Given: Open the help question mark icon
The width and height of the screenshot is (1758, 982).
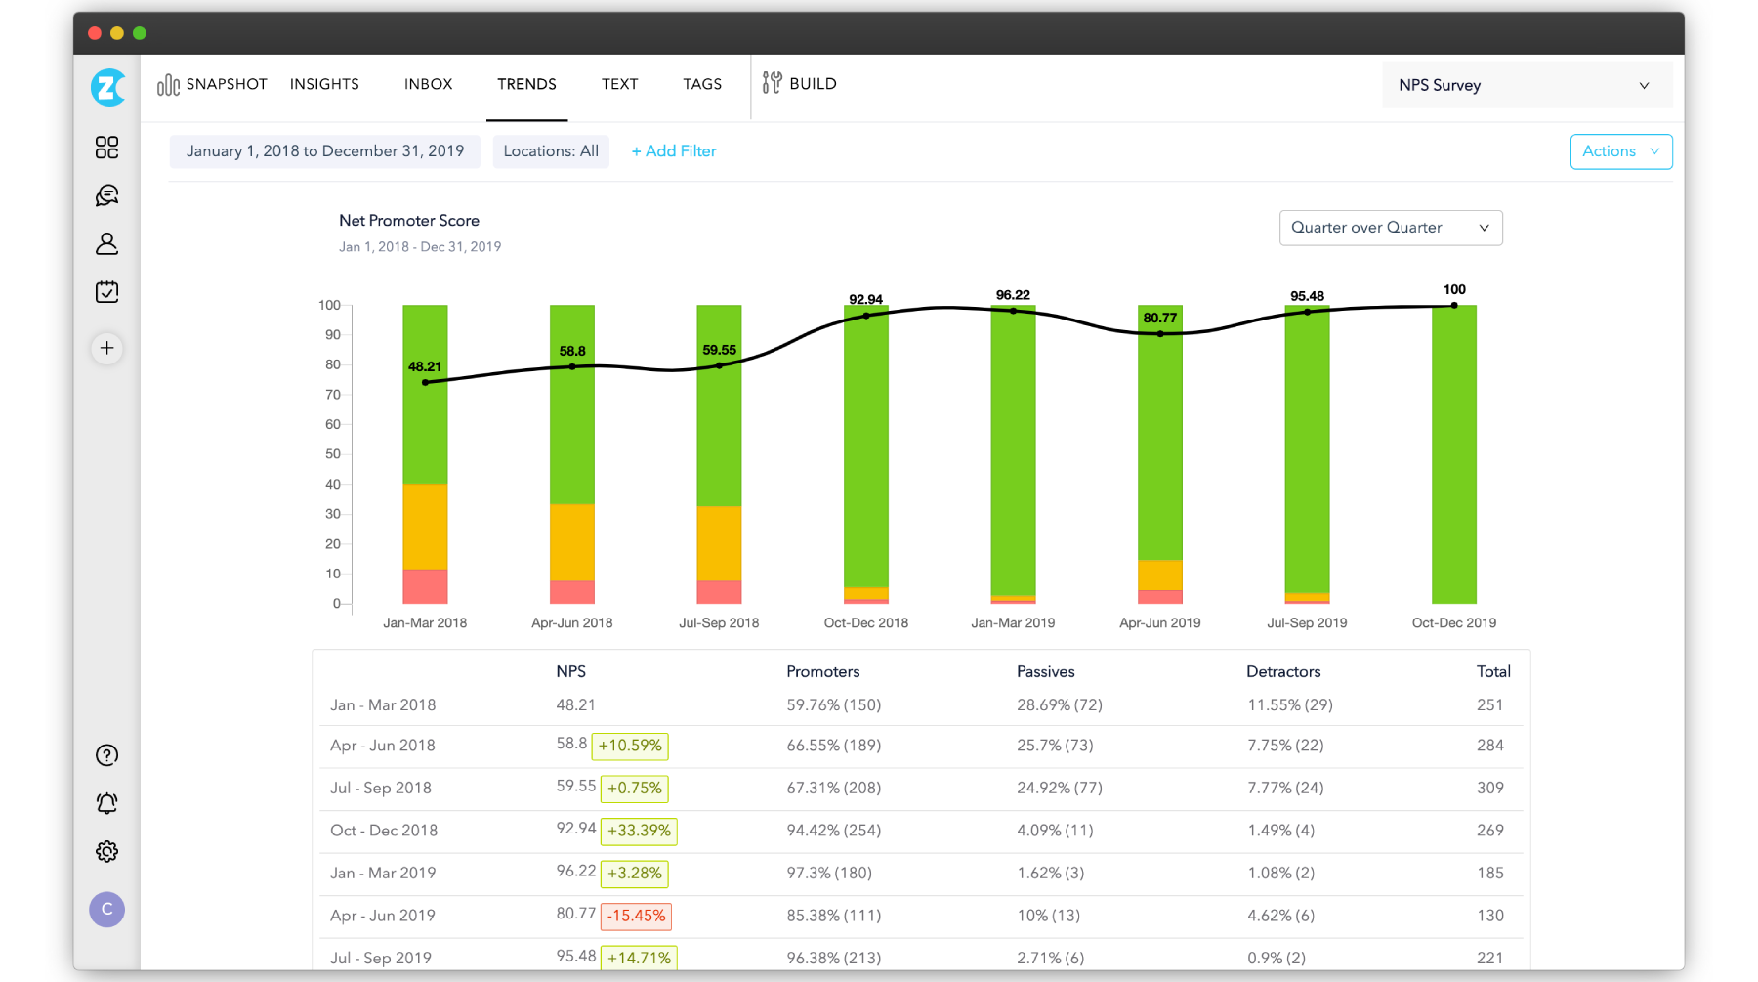Looking at the screenshot, I should 106,755.
